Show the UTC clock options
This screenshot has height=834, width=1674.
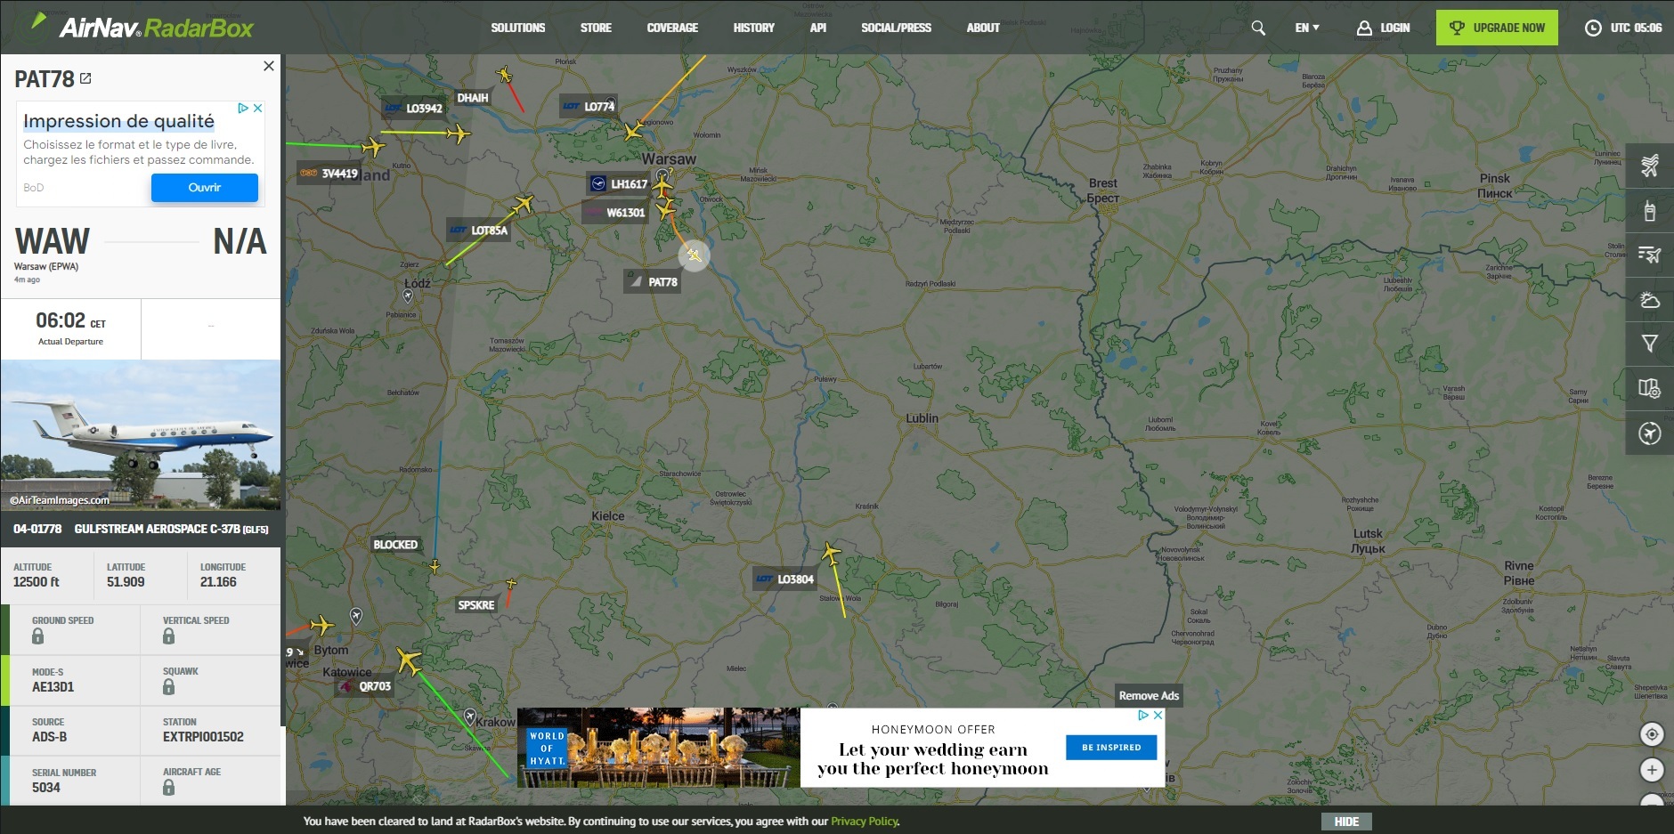[1623, 28]
